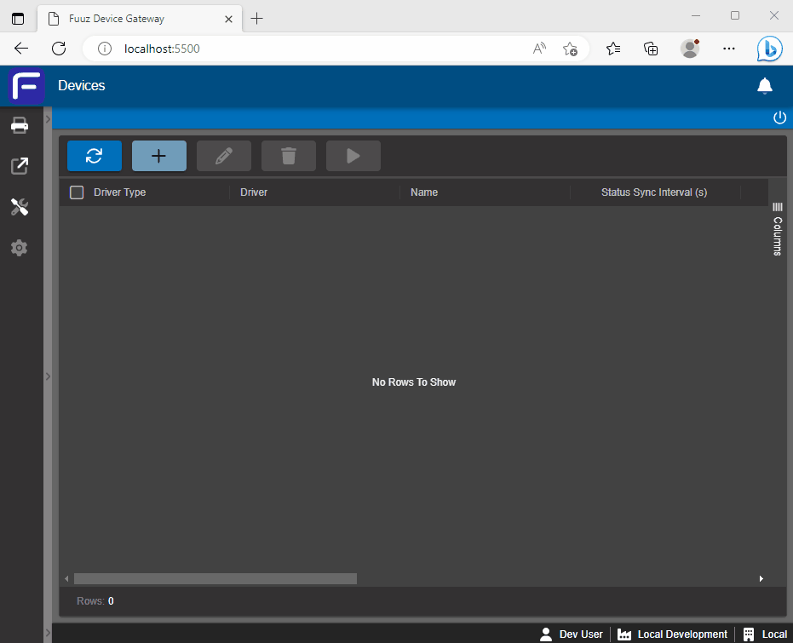Click the scroll right arrow

pyautogui.click(x=761, y=579)
